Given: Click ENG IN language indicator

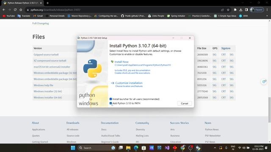Looking at the screenshot, I should tap(233, 148).
